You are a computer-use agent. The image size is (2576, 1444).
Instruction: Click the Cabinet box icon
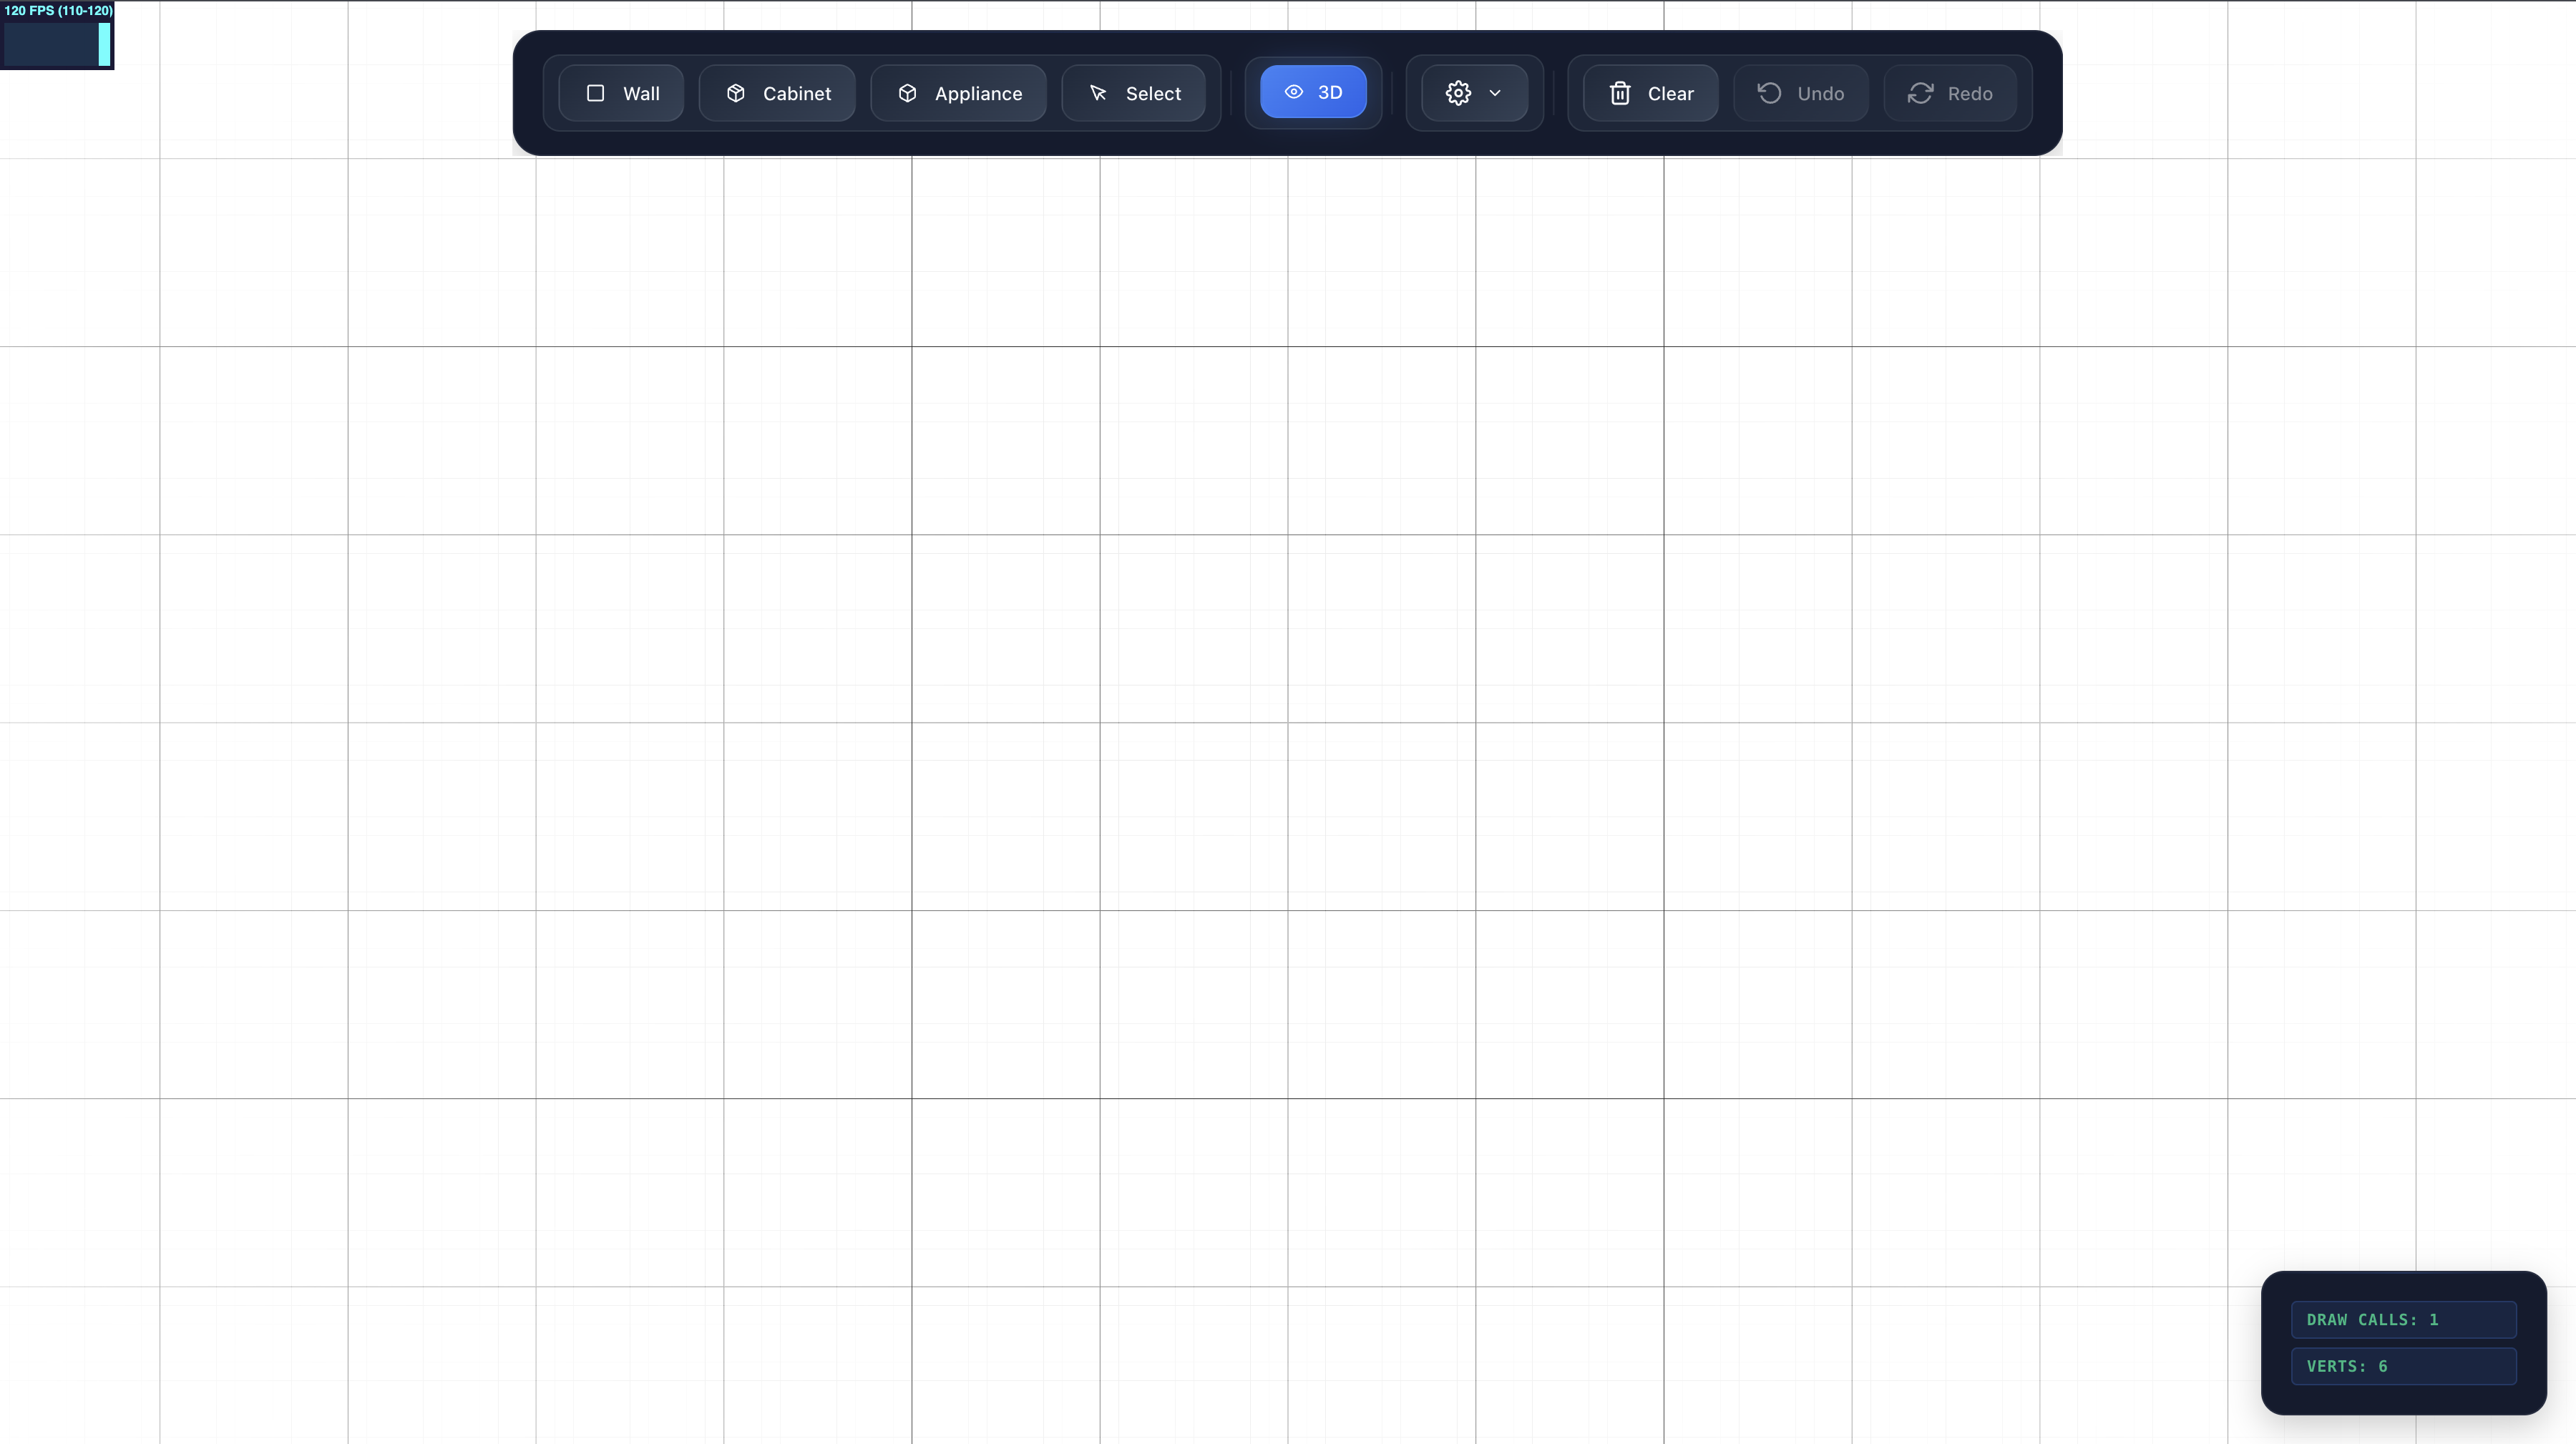736,93
